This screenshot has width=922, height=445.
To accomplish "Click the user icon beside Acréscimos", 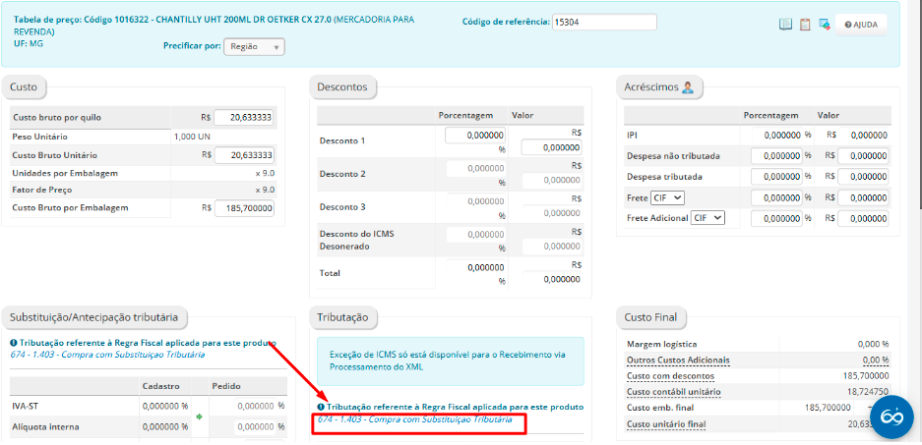I will (x=688, y=87).
